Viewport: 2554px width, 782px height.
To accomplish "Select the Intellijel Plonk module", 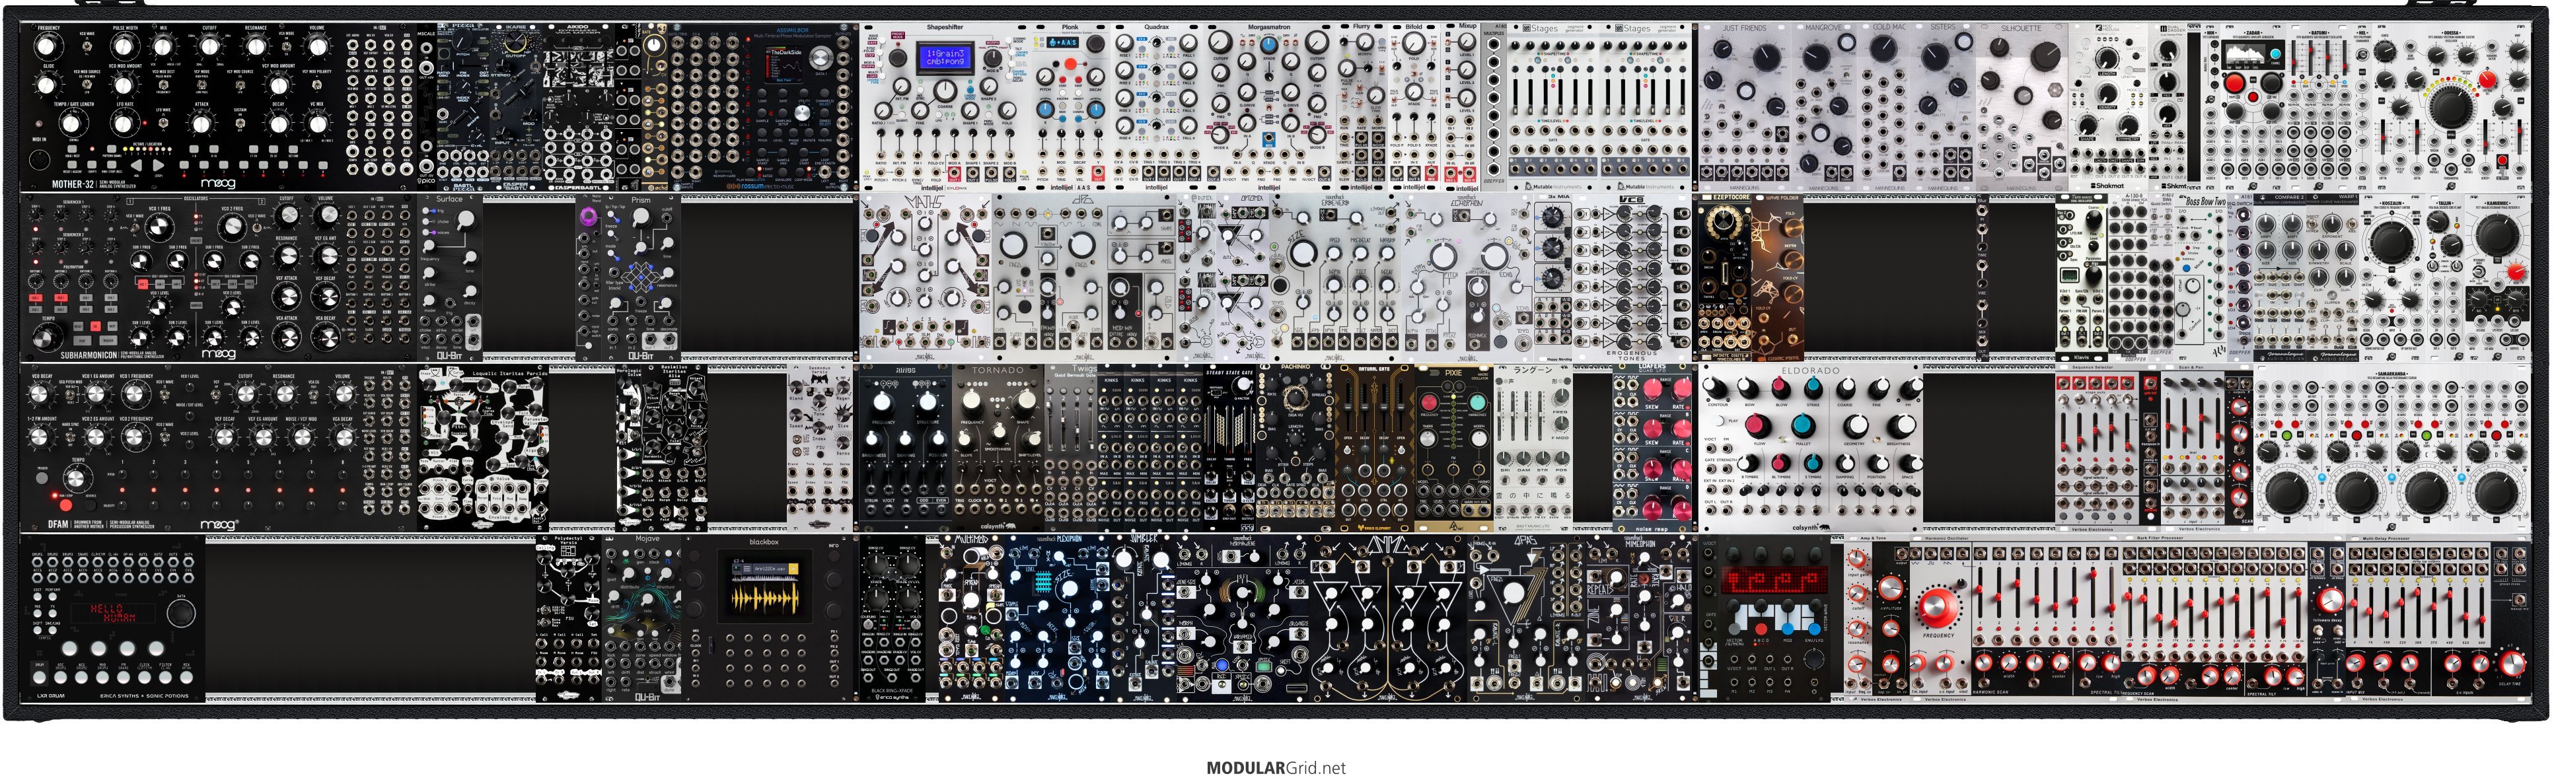I will pyautogui.click(x=1070, y=106).
